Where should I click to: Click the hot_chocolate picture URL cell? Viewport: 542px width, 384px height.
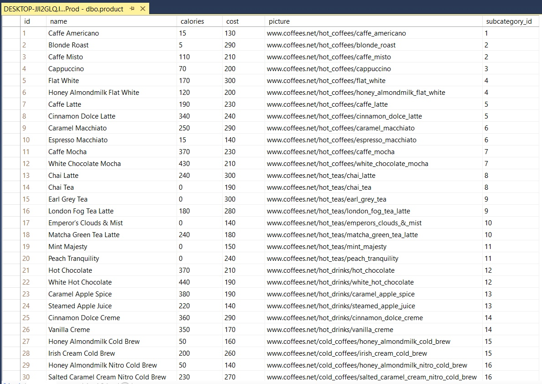[373, 270]
